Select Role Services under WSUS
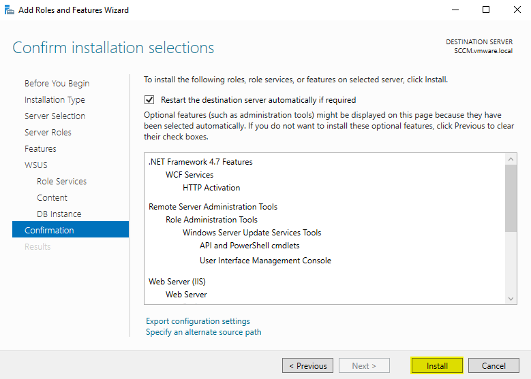531x379 pixels. pyautogui.click(x=61, y=182)
